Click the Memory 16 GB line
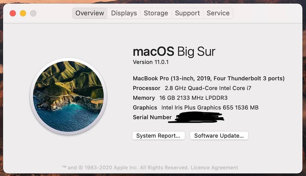This screenshot has width=306, height=176. click(x=180, y=98)
